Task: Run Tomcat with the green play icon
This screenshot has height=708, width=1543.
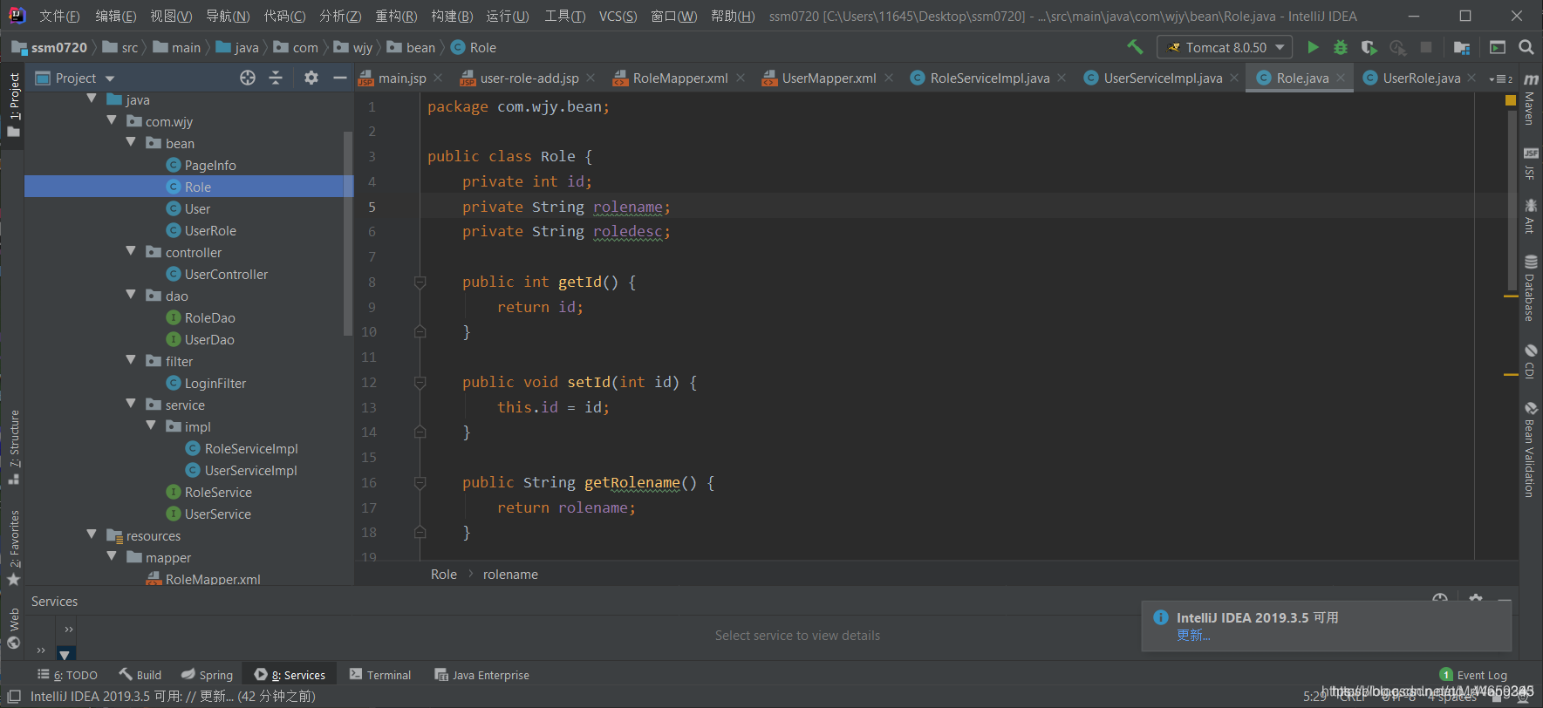Action: click(x=1313, y=47)
